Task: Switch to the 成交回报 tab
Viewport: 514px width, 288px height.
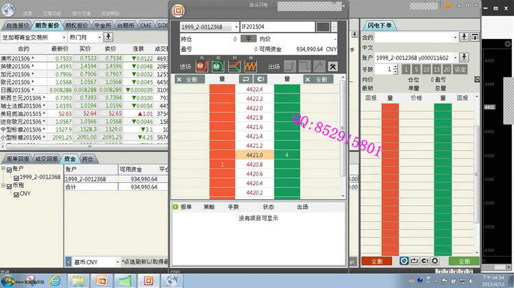Action: (47, 159)
